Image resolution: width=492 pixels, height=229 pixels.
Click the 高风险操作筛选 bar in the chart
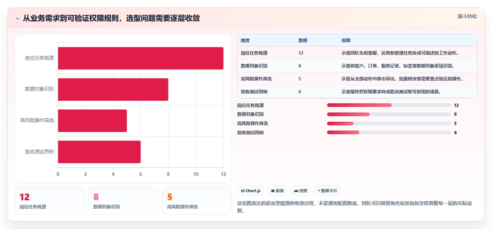coord(92,121)
